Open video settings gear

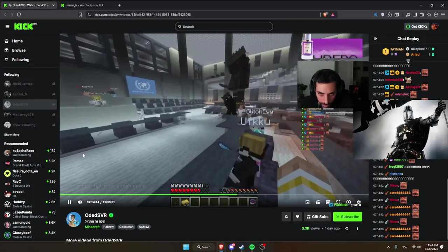[359, 202]
